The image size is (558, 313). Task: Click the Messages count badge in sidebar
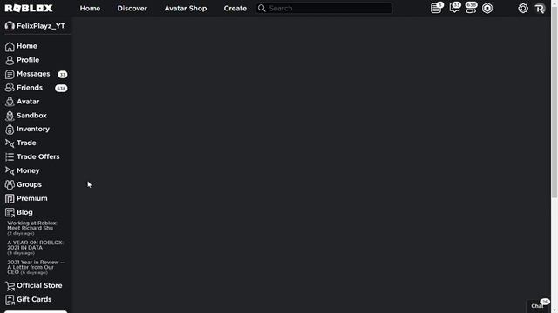(63, 74)
